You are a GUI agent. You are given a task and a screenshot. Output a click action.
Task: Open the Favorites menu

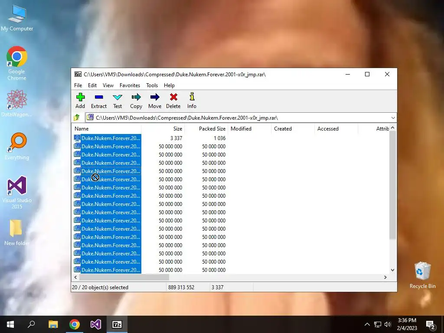tap(130, 85)
